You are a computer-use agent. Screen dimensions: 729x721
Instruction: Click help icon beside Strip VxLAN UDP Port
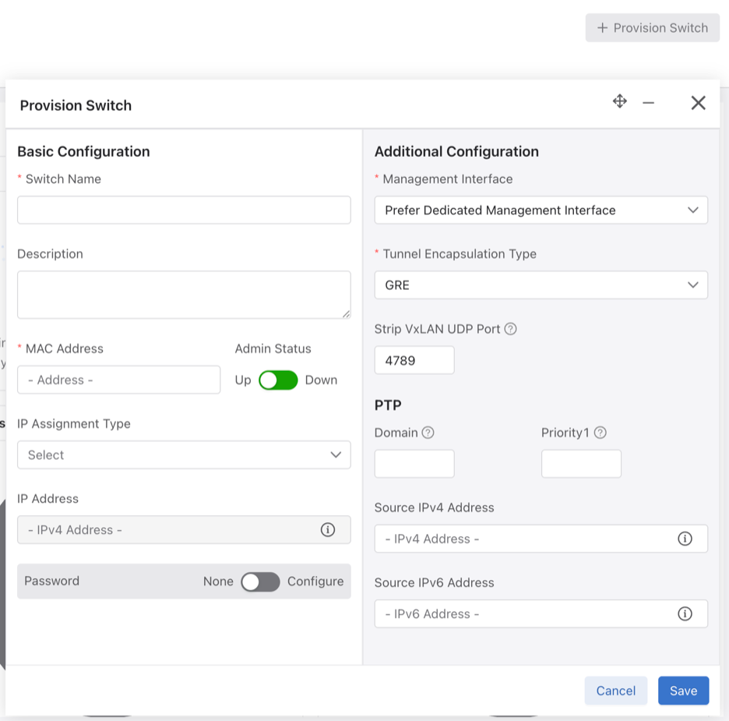(x=511, y=329)
